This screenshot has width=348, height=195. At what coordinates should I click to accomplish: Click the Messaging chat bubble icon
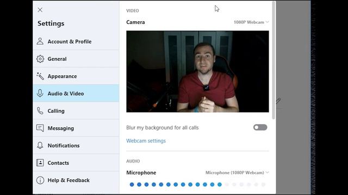pos(40,128)
